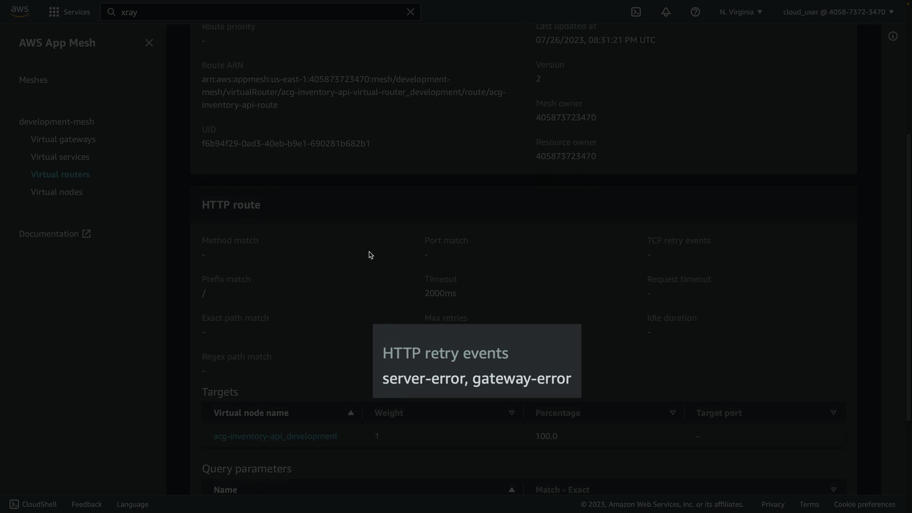Open acg-inventory-api_development virtual node link

coord(275,436)
